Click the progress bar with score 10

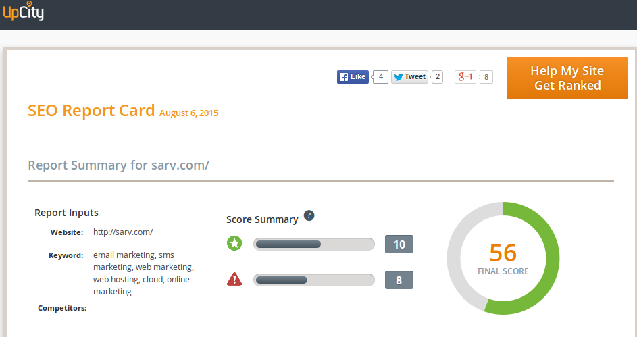coord(314,244)
